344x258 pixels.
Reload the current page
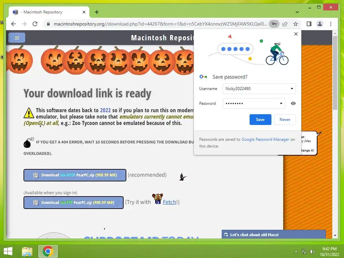coord(35,24)
